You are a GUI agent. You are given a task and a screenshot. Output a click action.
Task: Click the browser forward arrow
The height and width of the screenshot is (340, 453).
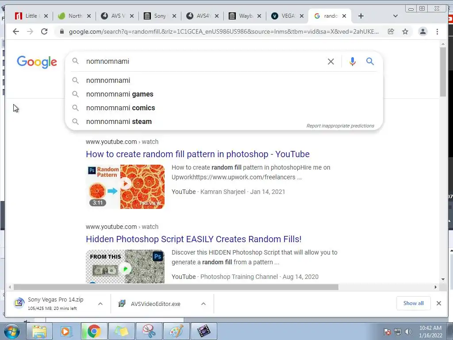(x=30, y=31)
